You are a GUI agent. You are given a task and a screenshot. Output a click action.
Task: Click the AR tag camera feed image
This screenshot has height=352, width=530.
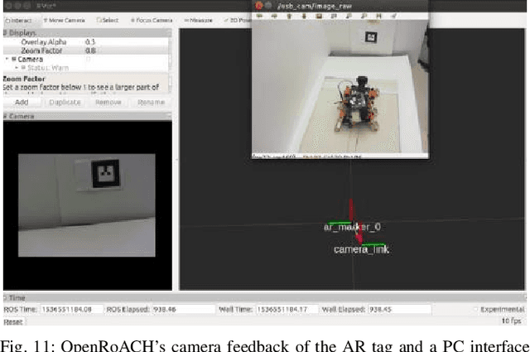pyautogui.click(x=87, y=205)
